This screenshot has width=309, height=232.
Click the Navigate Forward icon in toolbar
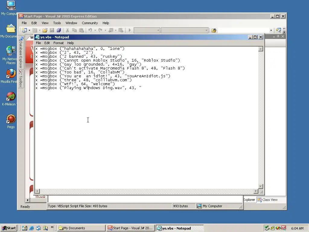click(x=121, y=30)
